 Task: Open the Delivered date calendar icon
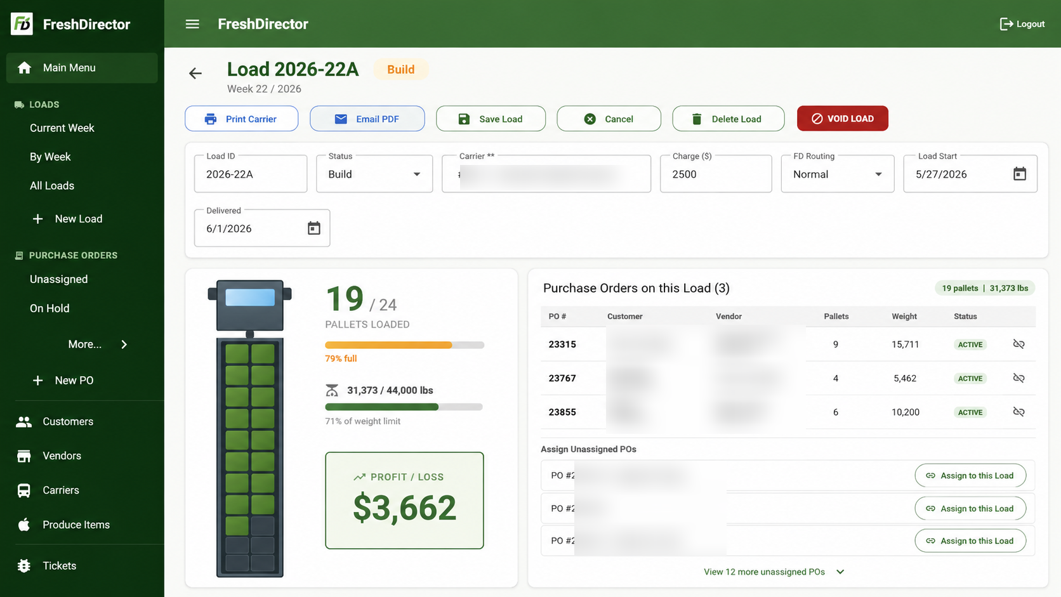313,228
